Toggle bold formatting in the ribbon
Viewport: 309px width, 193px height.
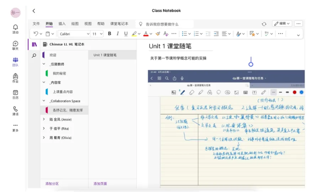point(110,34)
